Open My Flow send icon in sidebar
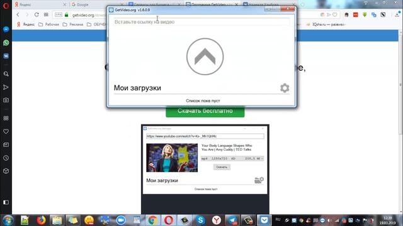 6,87
